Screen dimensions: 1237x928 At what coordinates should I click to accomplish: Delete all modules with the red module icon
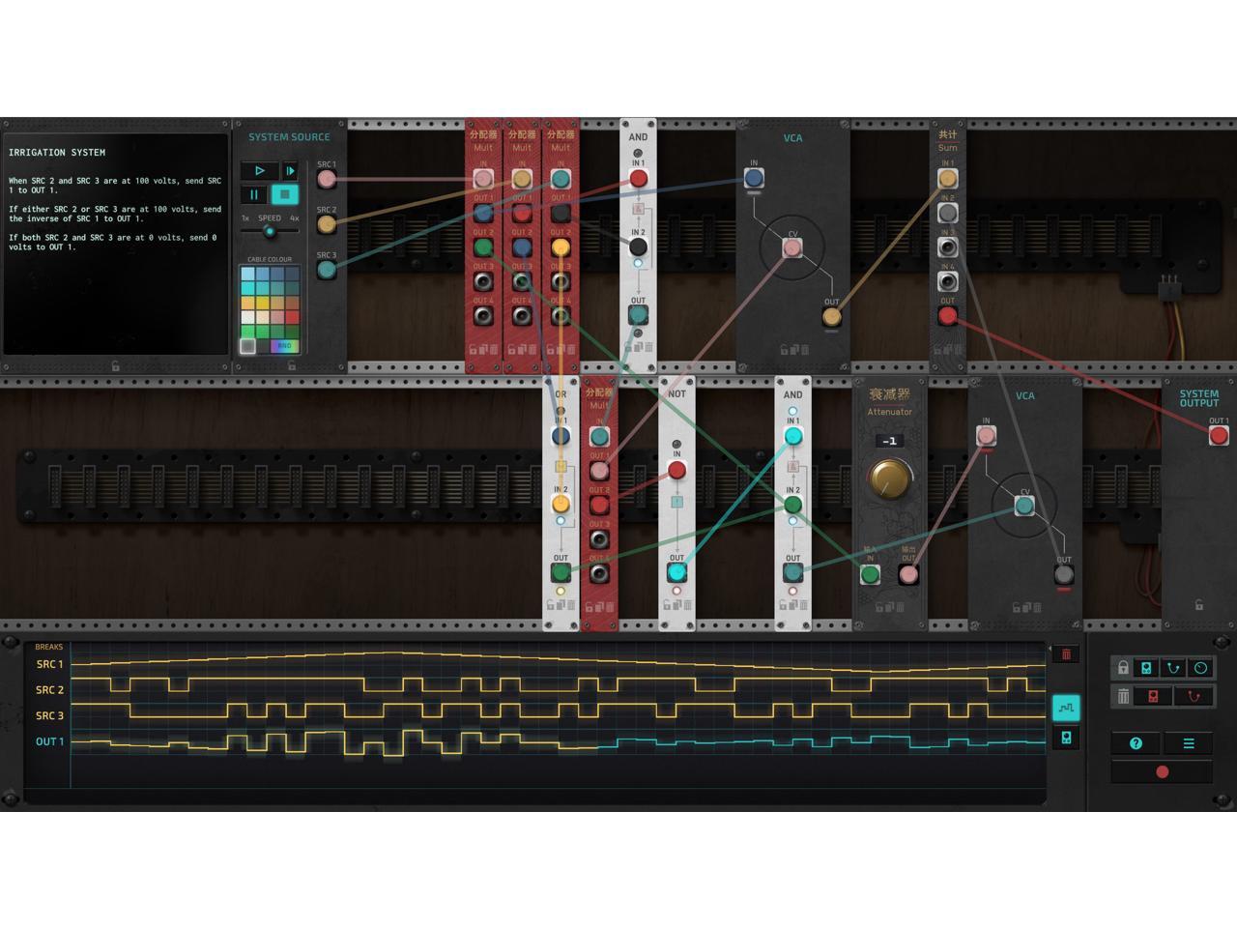point(1153,696)
